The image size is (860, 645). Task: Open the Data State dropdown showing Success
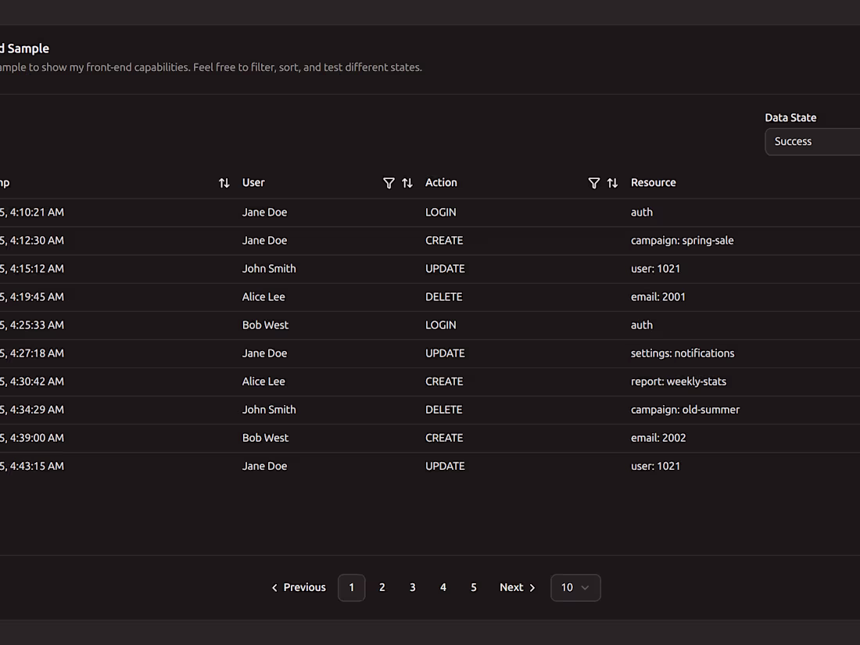pyautogui.click(x=813, y=142)
